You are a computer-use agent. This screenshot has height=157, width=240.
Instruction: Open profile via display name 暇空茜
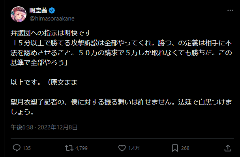(x=38, y=10)
